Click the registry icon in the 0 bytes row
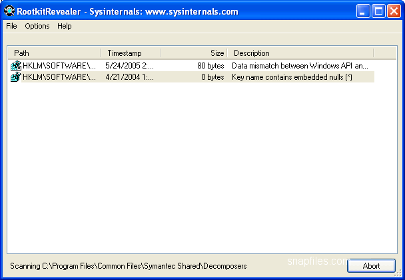The width and height of the screenshot is (405, 280). 16,77
